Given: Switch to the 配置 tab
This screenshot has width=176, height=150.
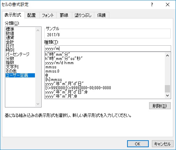Looking at the screenshot, I should pyautogui.click(x=32, y=15).
